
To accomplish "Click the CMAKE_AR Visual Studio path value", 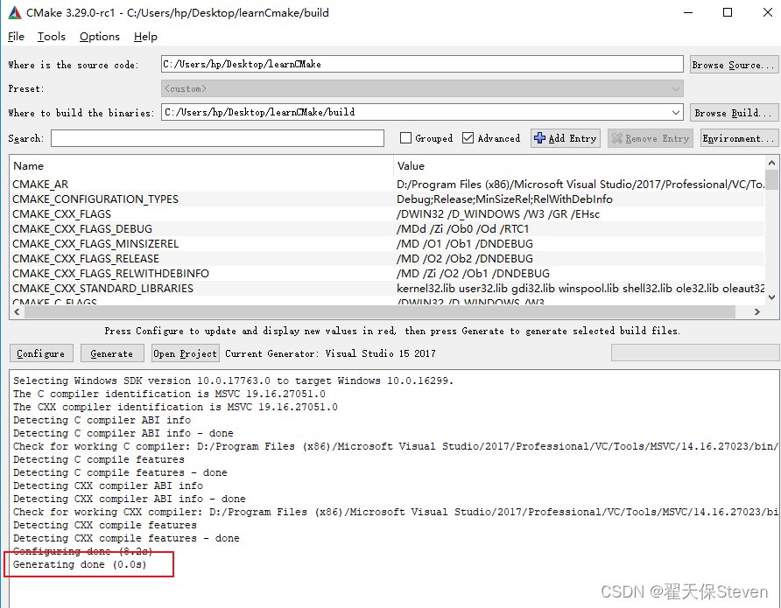I will coord(580,184).
